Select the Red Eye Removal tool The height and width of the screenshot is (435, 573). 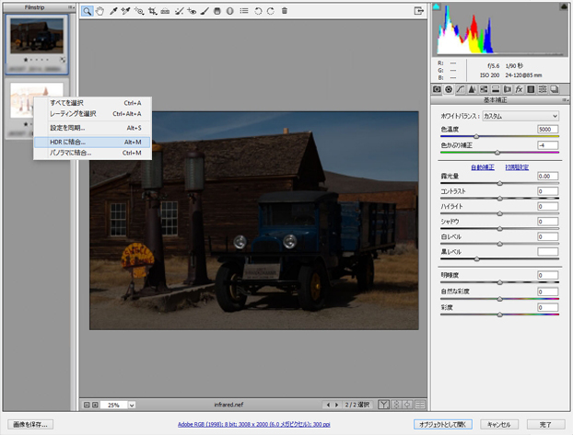point(192,11)
